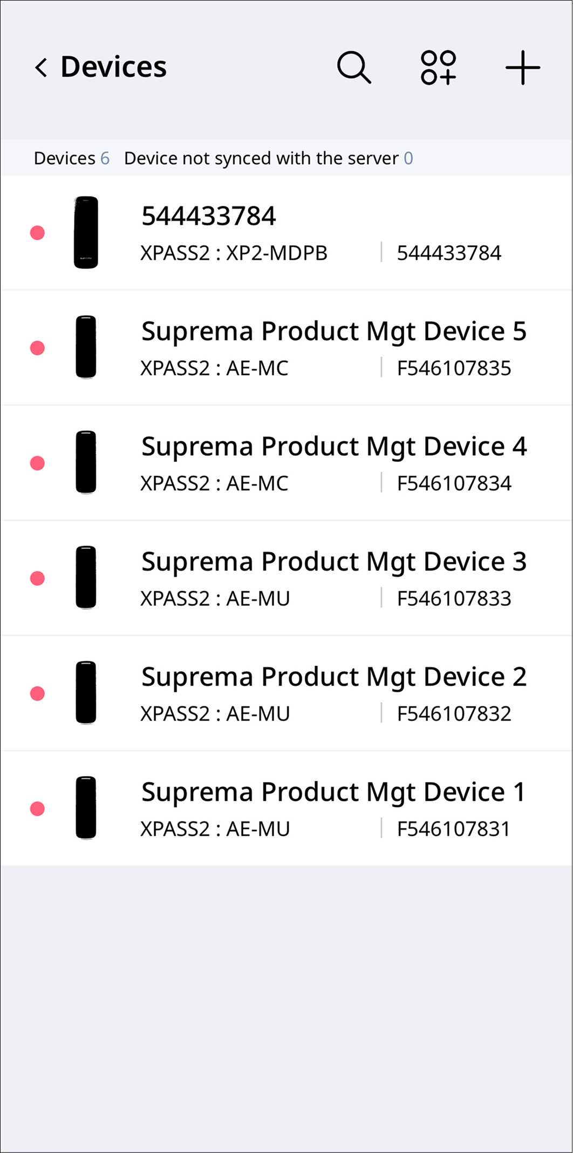Open the device named 544433784

pyautogui.click(x=208, y=216)
